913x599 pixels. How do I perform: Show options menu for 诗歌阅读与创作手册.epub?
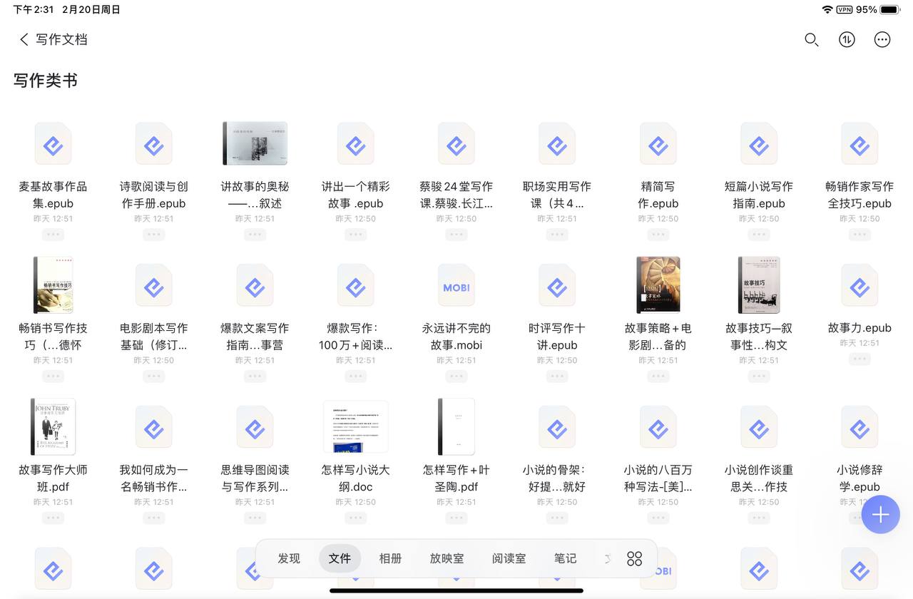[154, 234]
